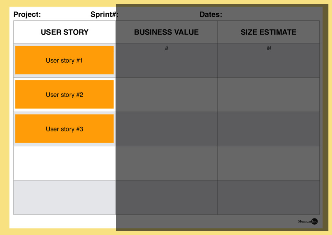Select the User story #2 card

65,94
